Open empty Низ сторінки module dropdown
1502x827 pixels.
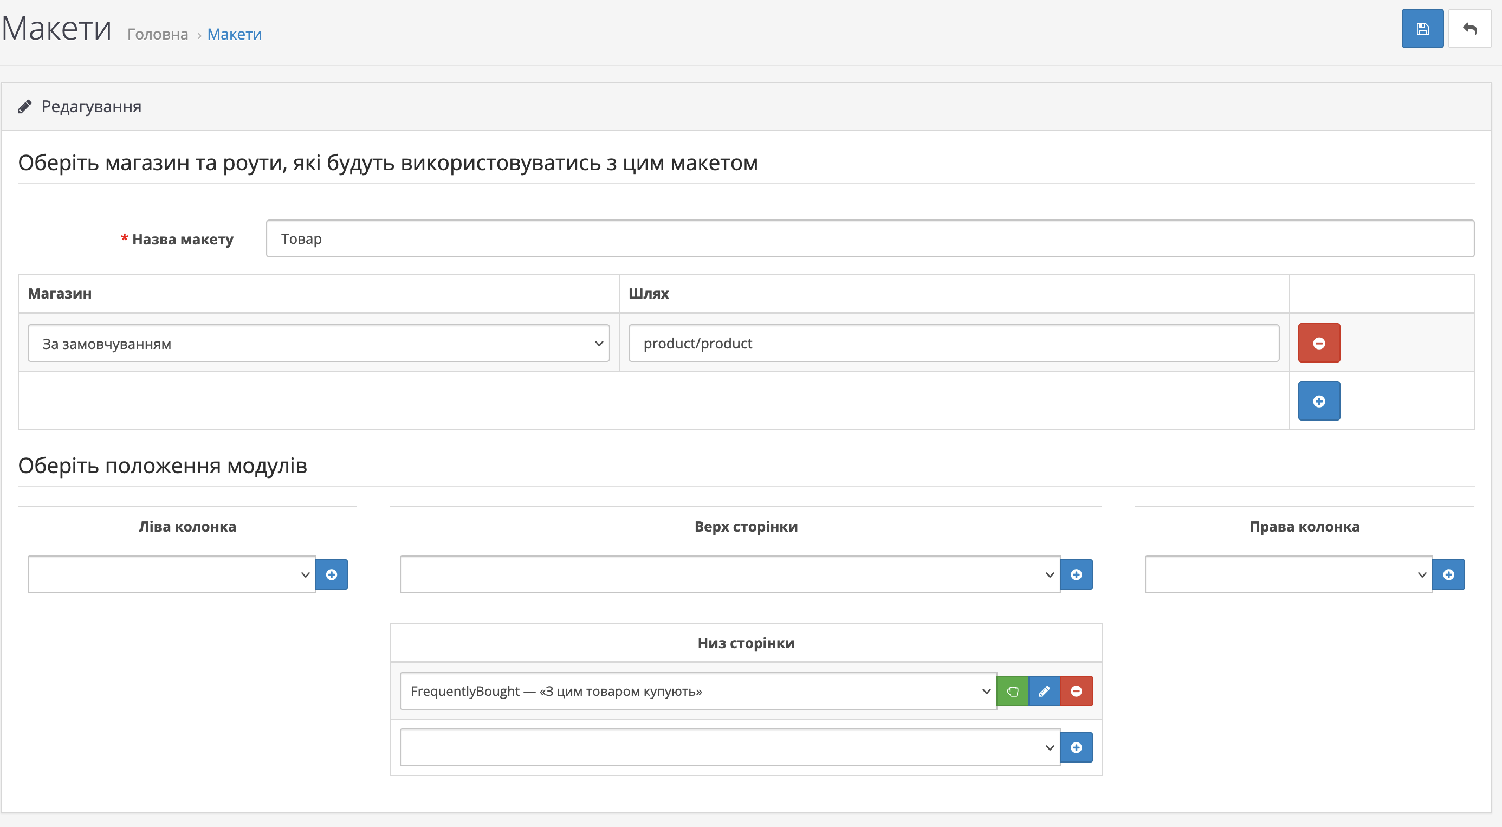point(730,748)
